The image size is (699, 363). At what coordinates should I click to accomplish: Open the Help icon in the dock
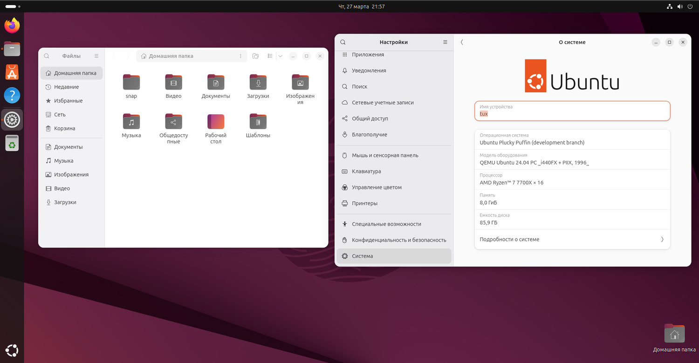[x=12, y=96]
